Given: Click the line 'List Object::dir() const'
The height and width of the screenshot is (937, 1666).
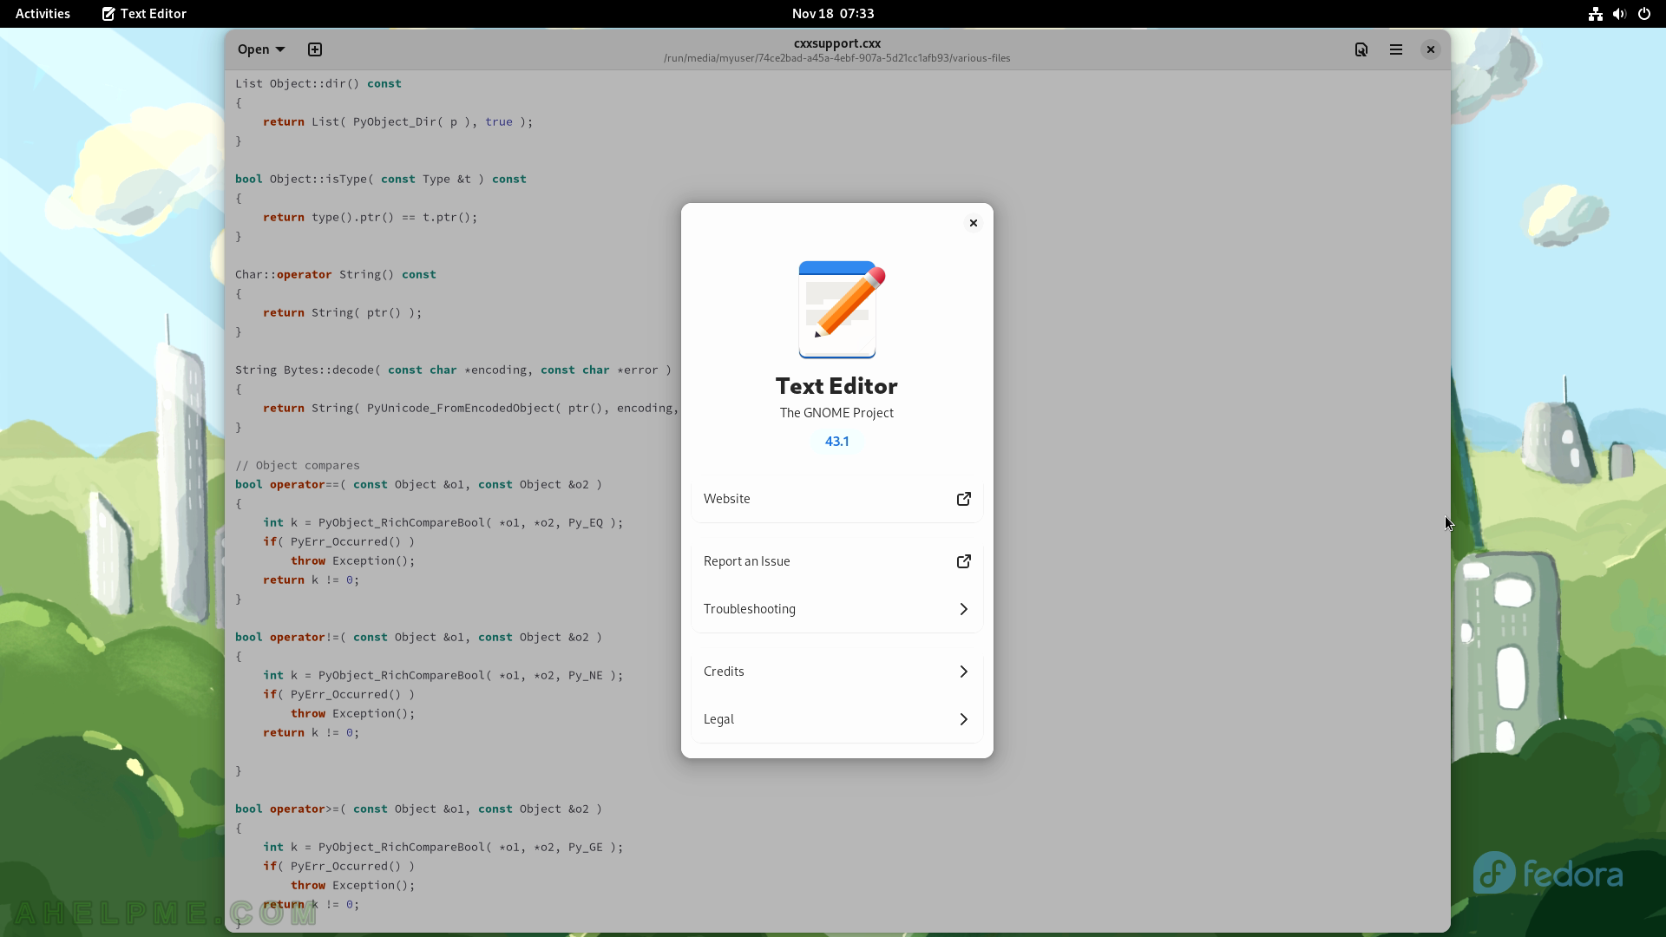Looking at the screenshot, I should pyautogui.click(x=318, y=83).
